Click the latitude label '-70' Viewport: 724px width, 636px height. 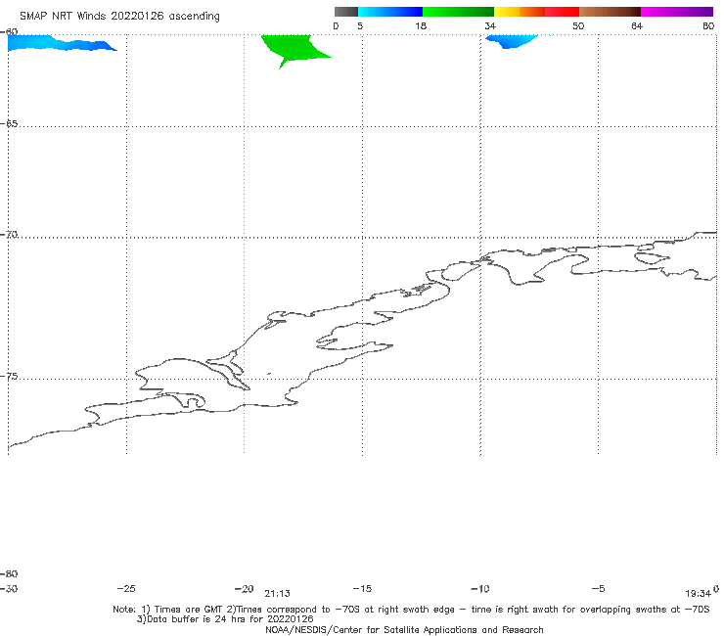9,235
